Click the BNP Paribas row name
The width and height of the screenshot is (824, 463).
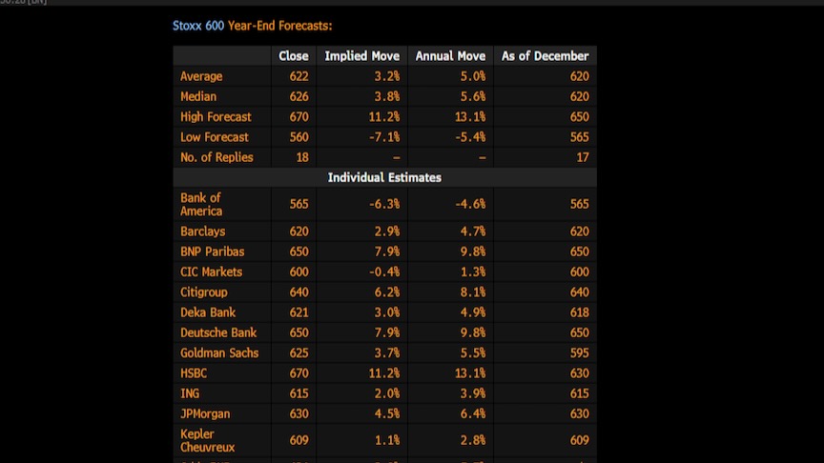[x=212, y=252]
